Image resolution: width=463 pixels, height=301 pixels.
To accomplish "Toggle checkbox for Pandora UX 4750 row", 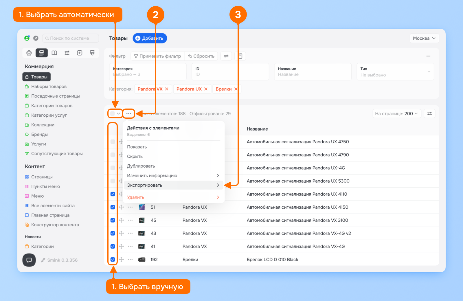I will click(x=113, y=142).
